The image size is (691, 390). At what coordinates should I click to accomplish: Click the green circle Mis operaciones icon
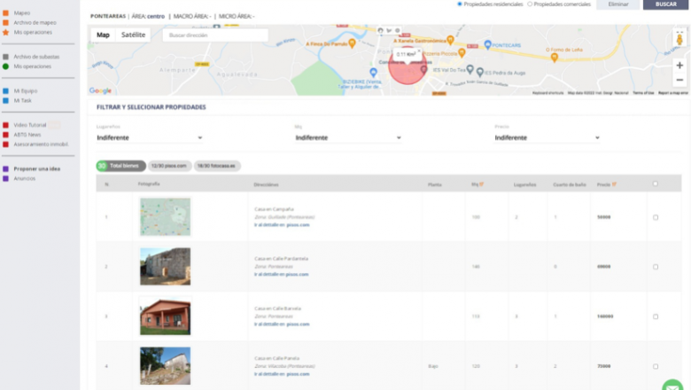pyautogui.click(x=5, y=66)
